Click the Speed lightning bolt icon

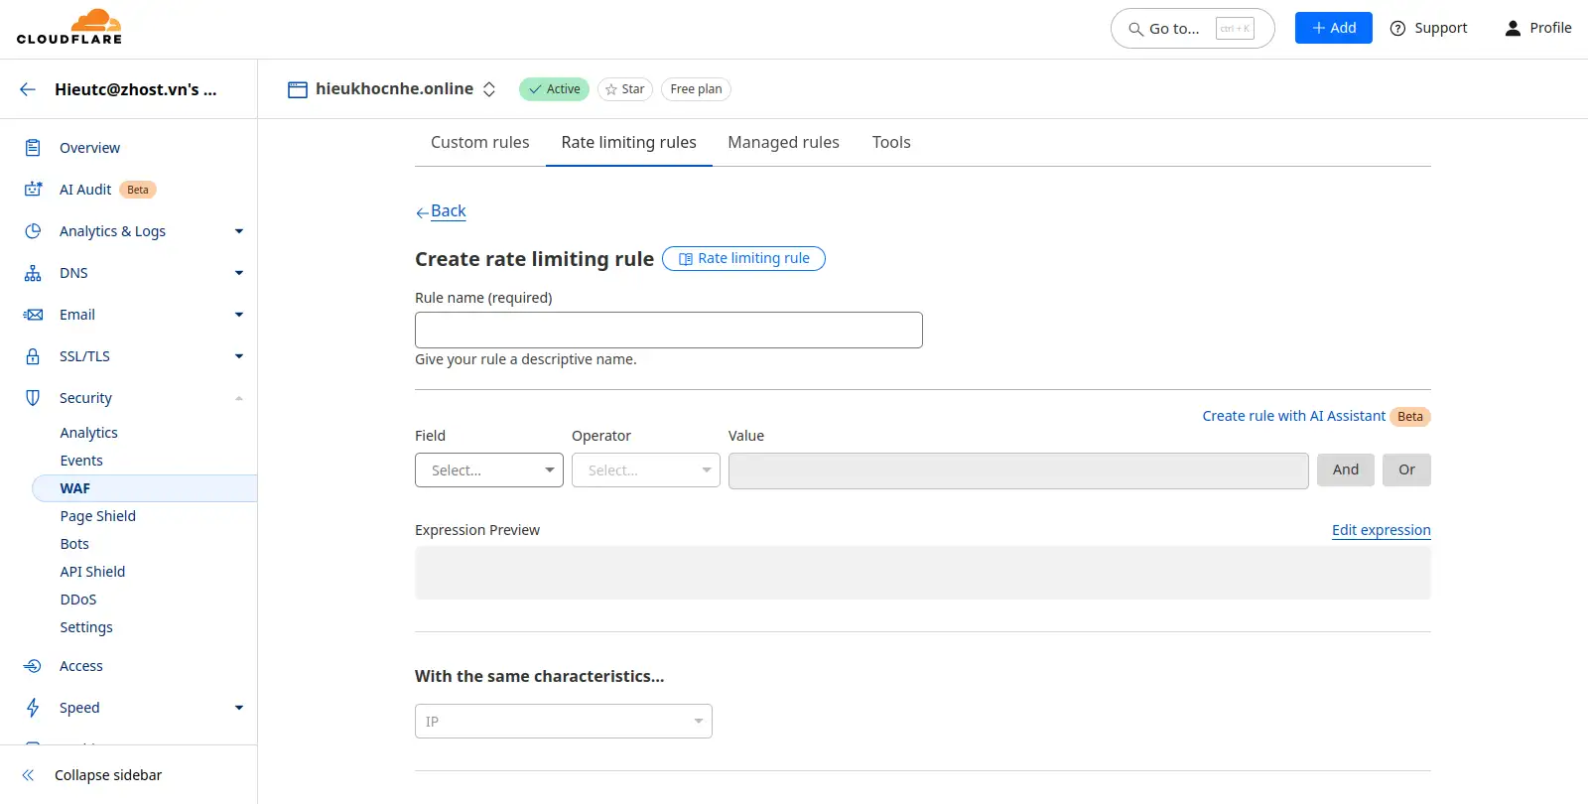[x=33, y=708]
